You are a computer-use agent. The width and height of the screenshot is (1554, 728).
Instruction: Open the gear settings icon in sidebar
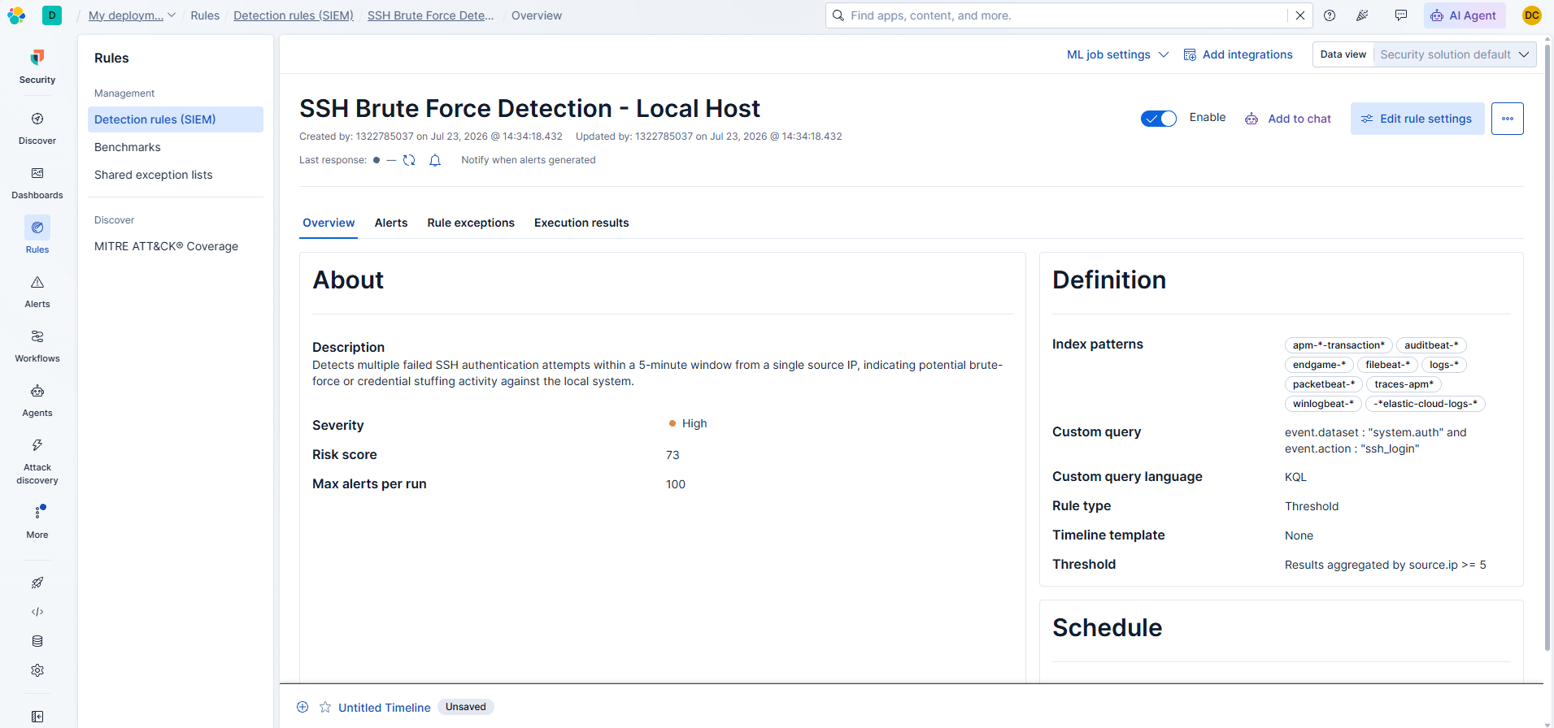point(37,670)
